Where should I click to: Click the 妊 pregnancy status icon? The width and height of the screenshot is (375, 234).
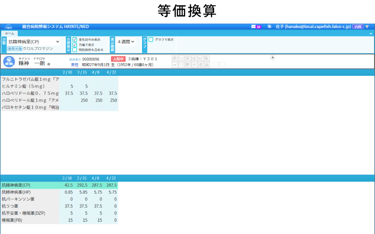[201, 58]
